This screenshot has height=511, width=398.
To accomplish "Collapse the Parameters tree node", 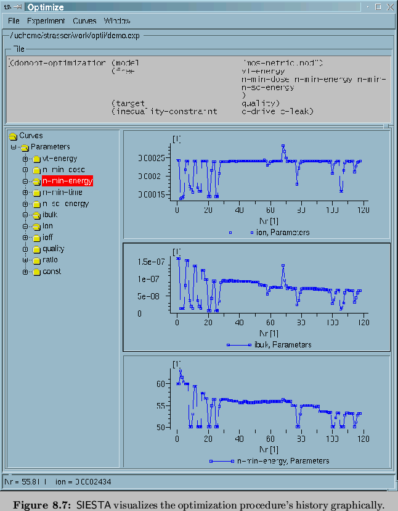I will pyautogui.click(x=14, y=147).
